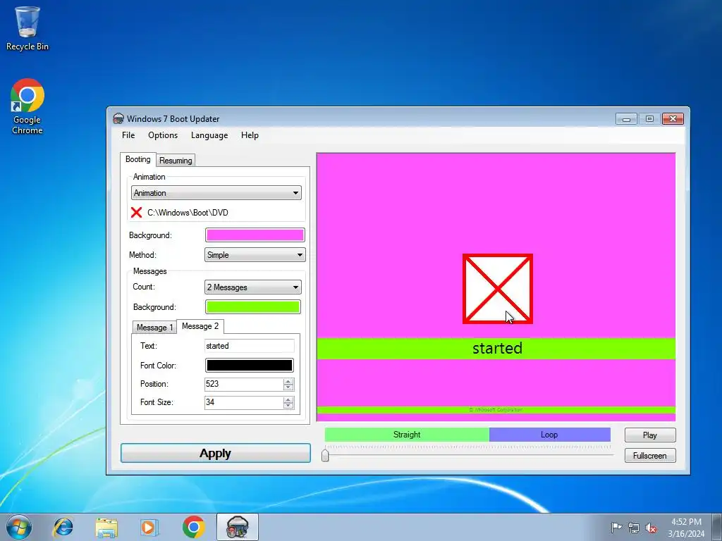Click the Apply button
The width and height of the screenshot is (722, 541).
point(216,453)
